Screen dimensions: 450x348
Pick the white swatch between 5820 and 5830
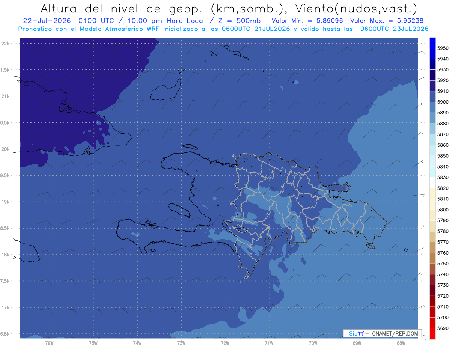click(x=432, y=183)
